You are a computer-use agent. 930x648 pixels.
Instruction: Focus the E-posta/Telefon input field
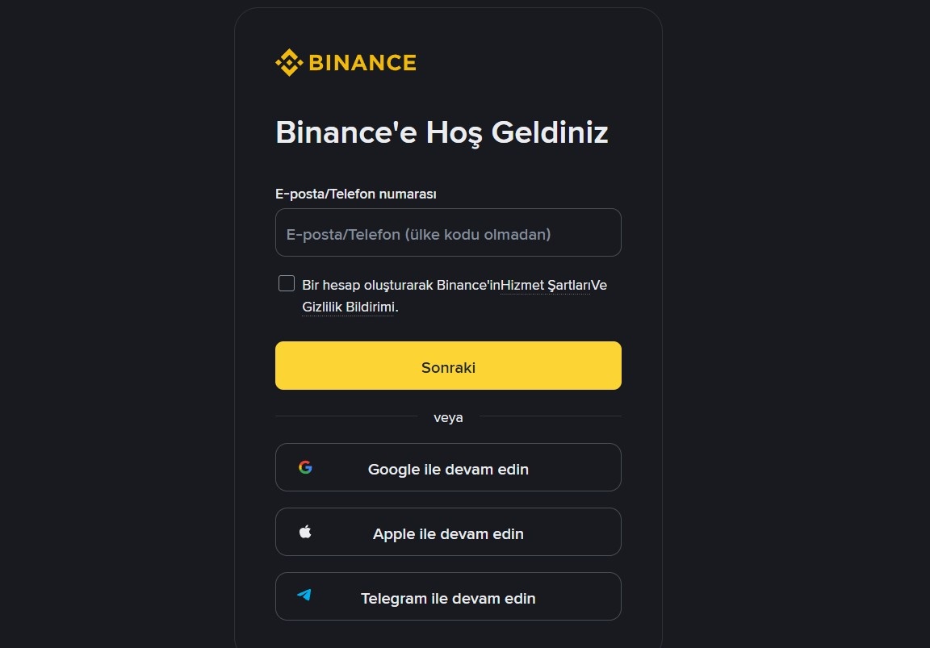[448, 234]
